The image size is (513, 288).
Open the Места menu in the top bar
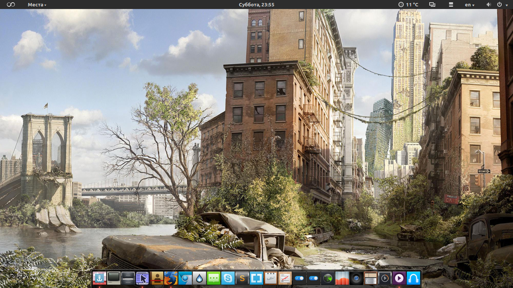tap(37, 4)
